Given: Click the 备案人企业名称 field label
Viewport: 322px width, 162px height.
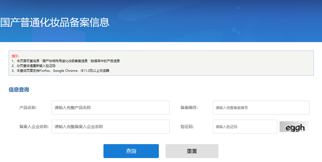Looking at the screenshot, I should [x=34, y=127].
